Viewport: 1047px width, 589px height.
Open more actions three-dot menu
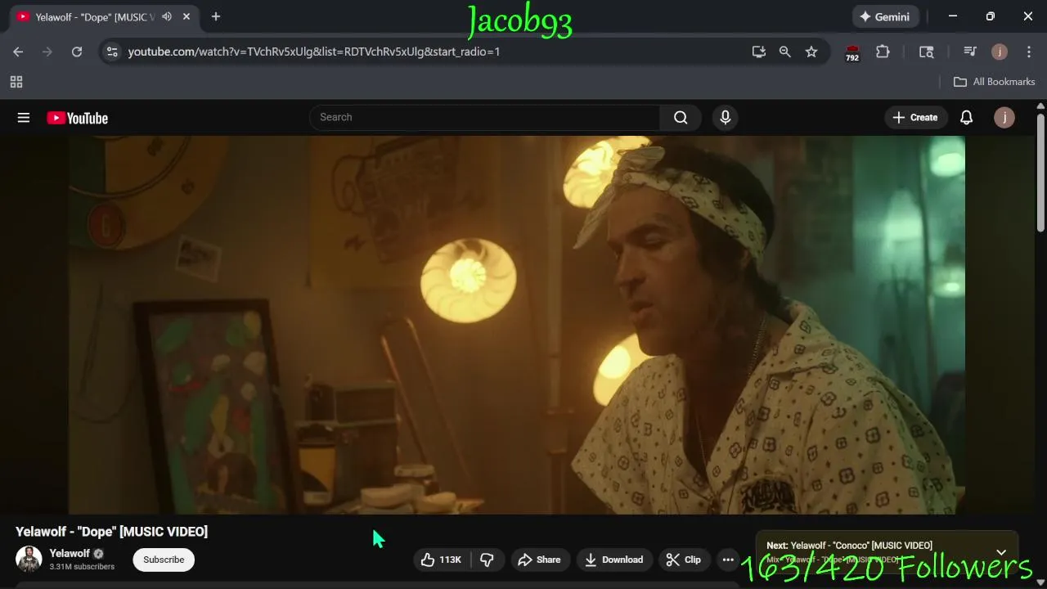click(x=728, y=560)
